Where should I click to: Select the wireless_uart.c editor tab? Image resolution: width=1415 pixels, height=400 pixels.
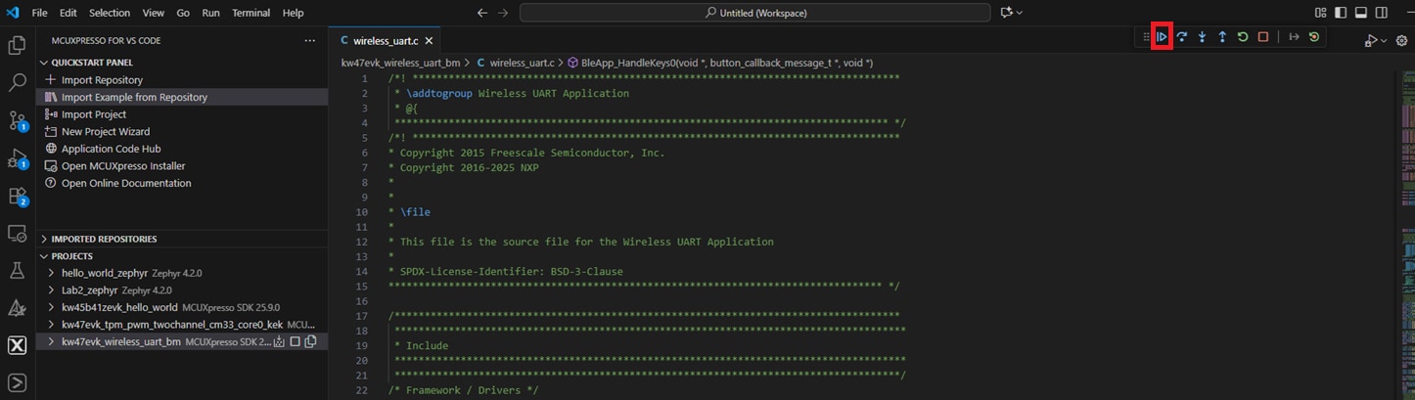[387, 40]
